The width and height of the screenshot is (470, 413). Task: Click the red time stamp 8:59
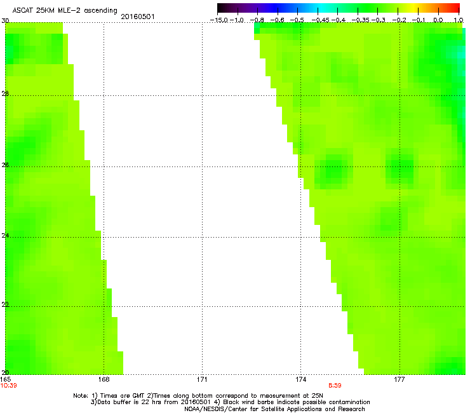[x=335, y=386]
